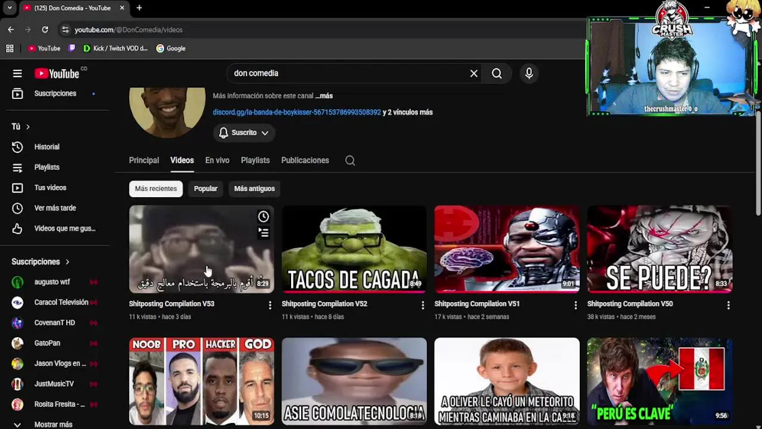Open options menu for Shitposting Compilation V51
The height and width of the screenshot is (429, 762).
pyautogui.click(x=575, y=305)
